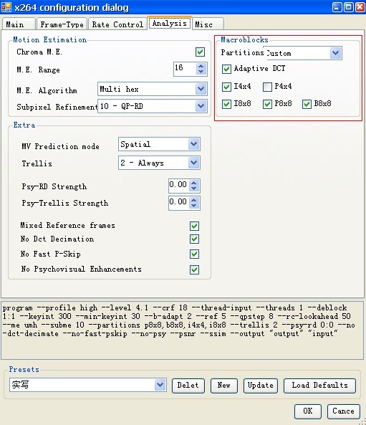
Task: Decrease Psy-RD Strength with down arrow
Action: point(194,188)
